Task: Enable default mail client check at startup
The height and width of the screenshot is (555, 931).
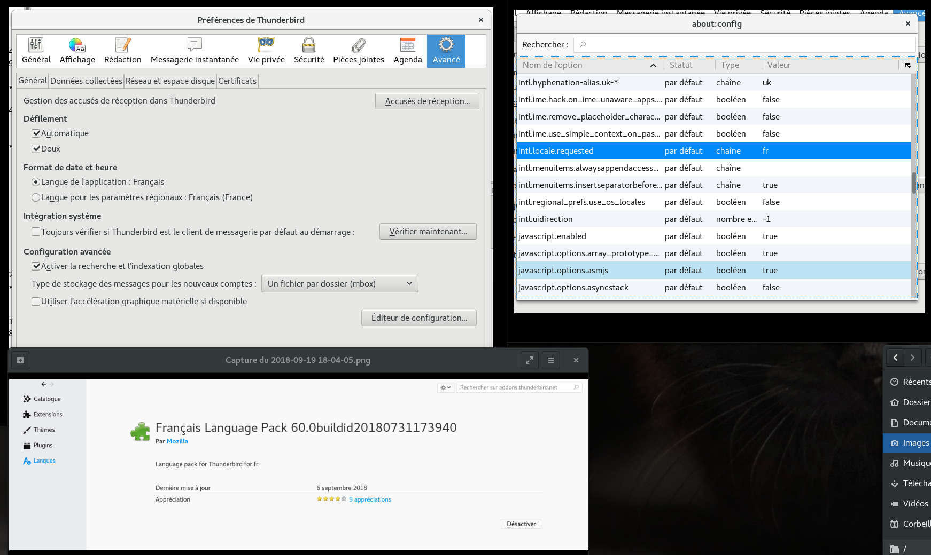Action: [36, 232]
